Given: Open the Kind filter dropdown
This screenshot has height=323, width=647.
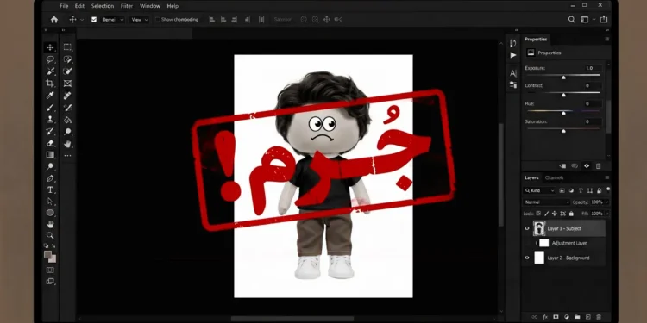Looking at the screenshot, I should (x=539, y=190).
